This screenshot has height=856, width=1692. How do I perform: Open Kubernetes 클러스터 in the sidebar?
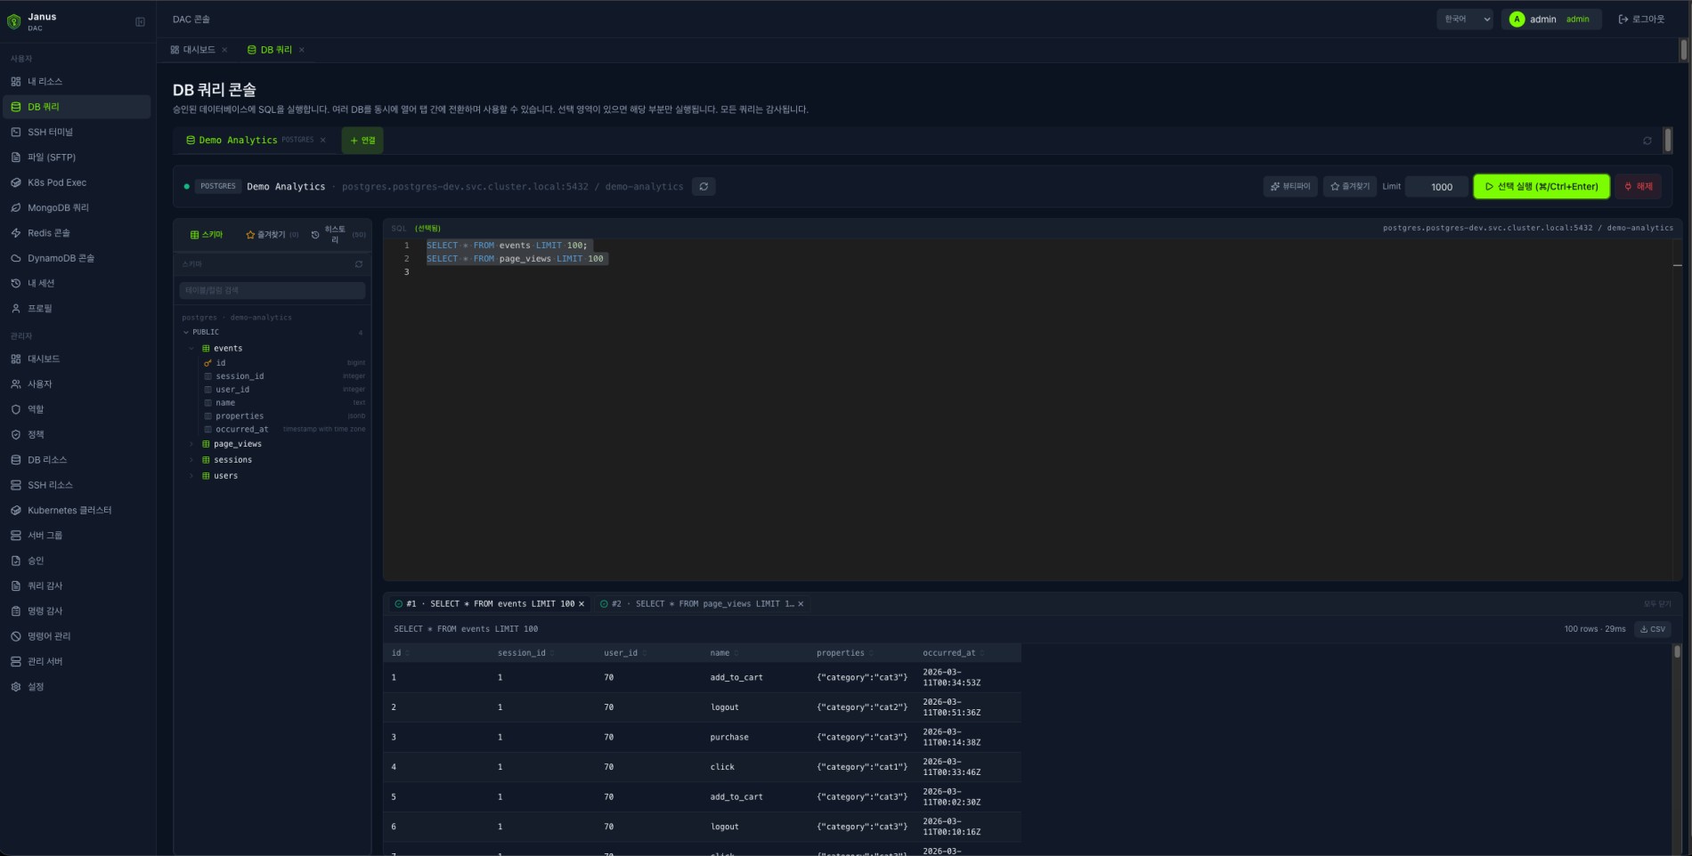pos(77,510)
